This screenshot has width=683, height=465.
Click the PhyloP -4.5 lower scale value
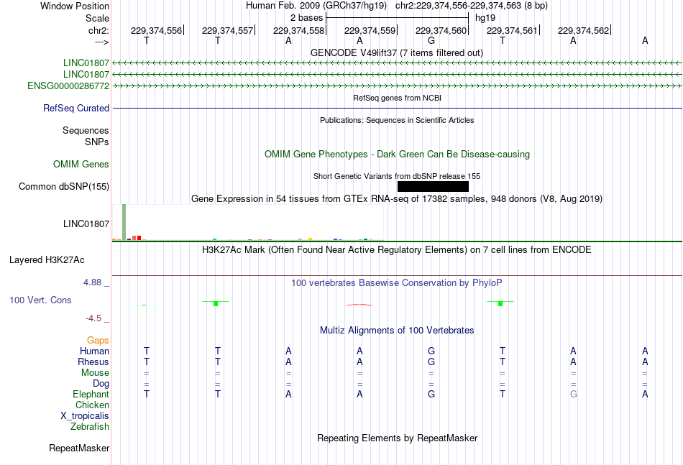93,318
